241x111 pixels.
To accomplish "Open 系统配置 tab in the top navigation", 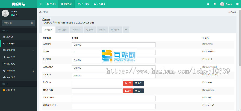I will click(67, 4).
